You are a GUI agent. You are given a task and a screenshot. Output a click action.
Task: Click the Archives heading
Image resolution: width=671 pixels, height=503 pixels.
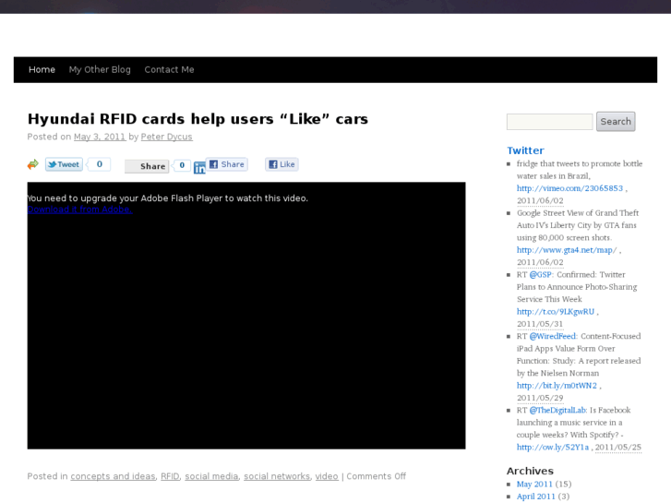click(x=530, y=471)
